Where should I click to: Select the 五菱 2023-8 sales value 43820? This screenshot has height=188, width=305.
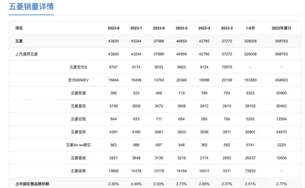click(x=113, y=41)
